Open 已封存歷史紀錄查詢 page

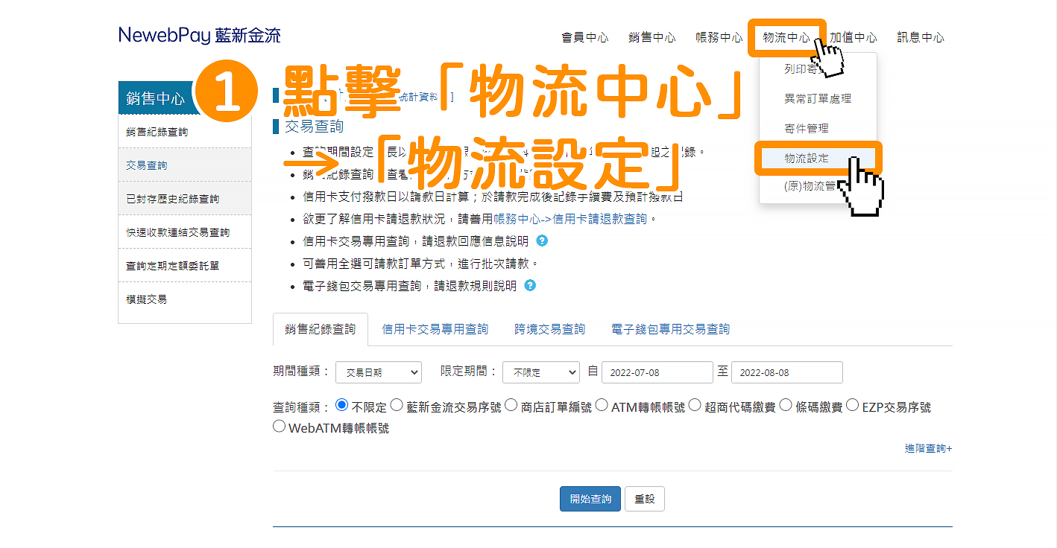click(x=175, y=198)
